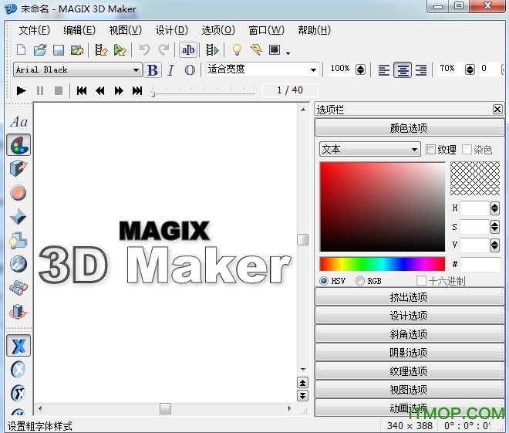
Task: Create a new document with the blank page icon
Action: pos(22,49)
